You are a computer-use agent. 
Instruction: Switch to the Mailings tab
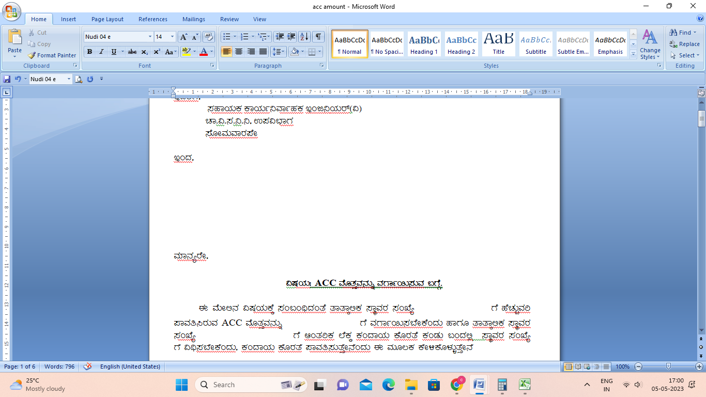194,19
